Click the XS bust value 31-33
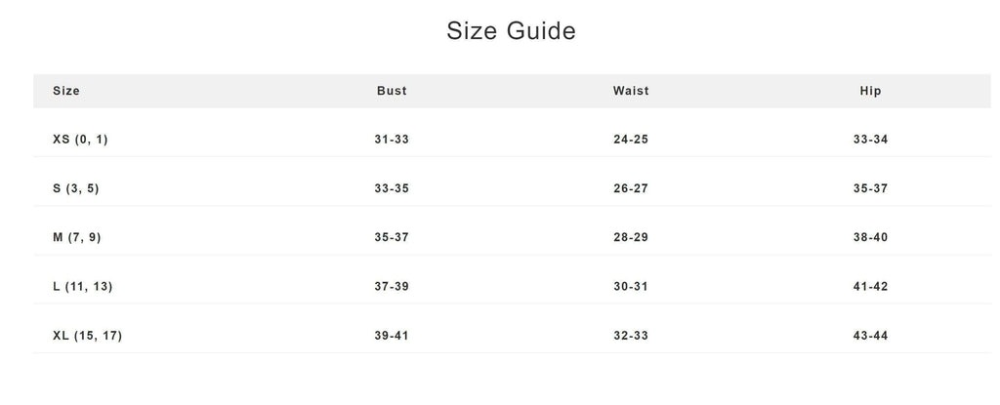This screenshot has width=1000, height=405. pos(392,140)
